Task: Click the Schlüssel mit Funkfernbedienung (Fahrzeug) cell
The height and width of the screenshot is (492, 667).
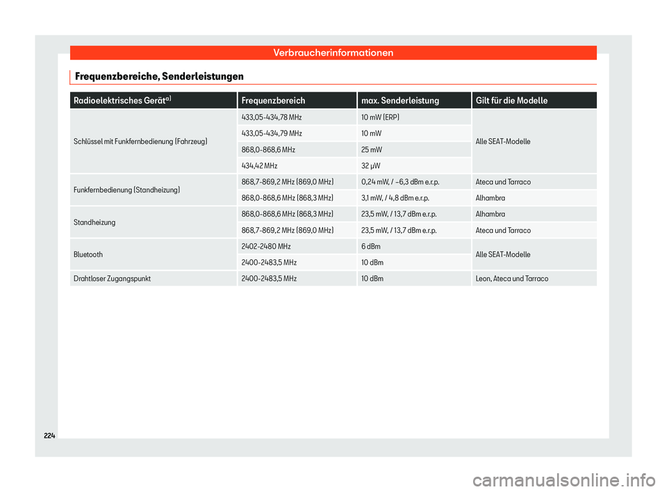Action: (x=139, y=142)
